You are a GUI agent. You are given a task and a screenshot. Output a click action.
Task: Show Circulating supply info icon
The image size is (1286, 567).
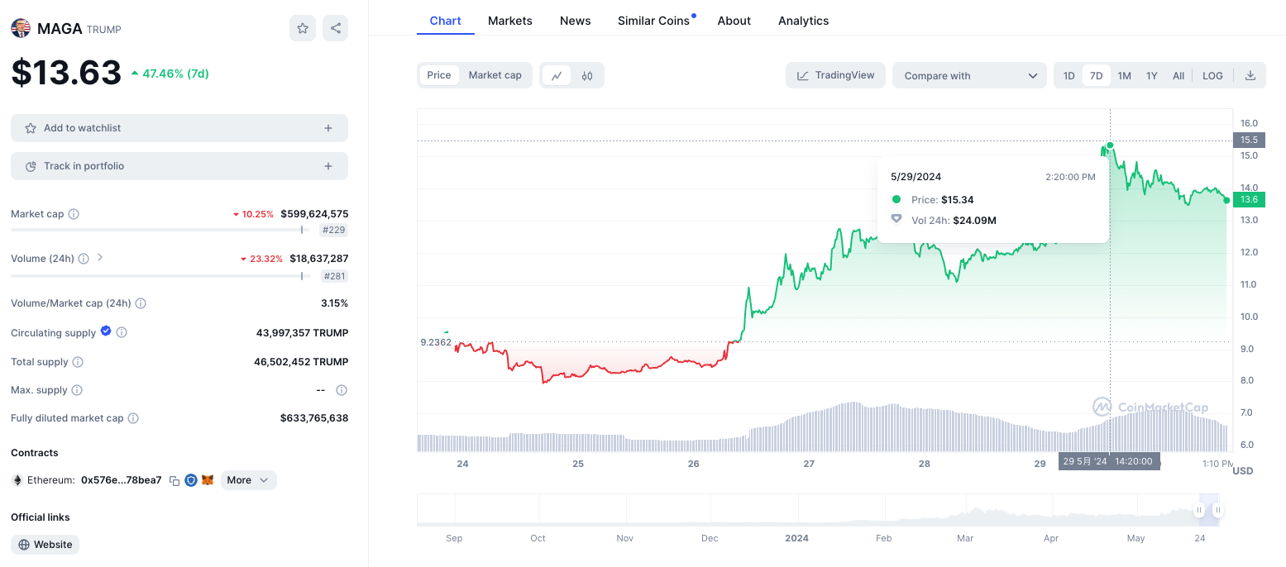coord(122,332)
